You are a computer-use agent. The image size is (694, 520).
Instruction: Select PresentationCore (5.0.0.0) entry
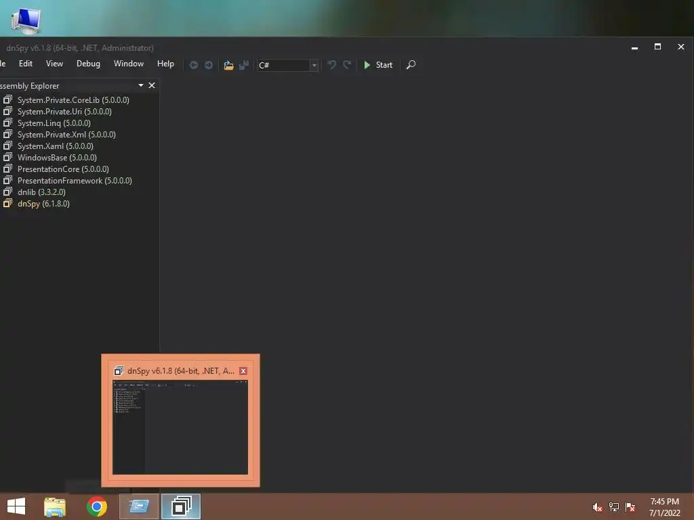click(x=63, y=169)
